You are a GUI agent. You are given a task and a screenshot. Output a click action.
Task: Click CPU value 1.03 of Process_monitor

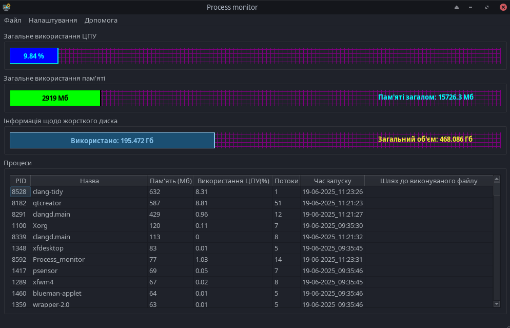tap(202, 259)
